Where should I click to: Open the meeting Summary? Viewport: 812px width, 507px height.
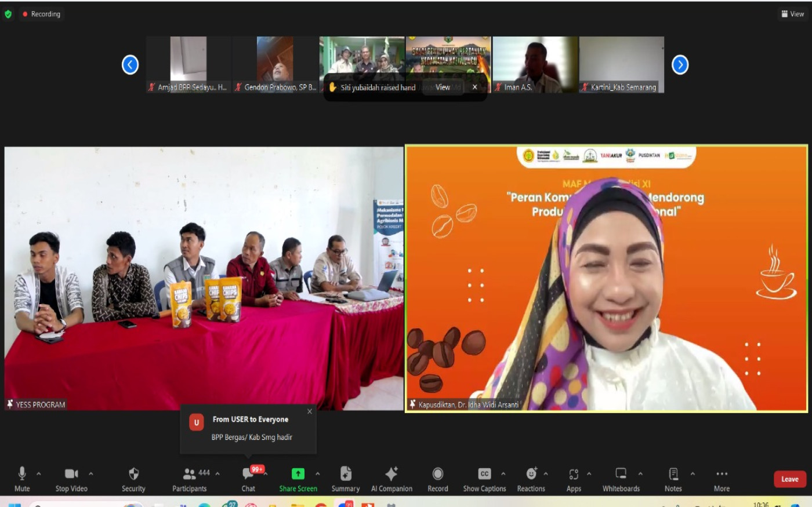point(346,479)
